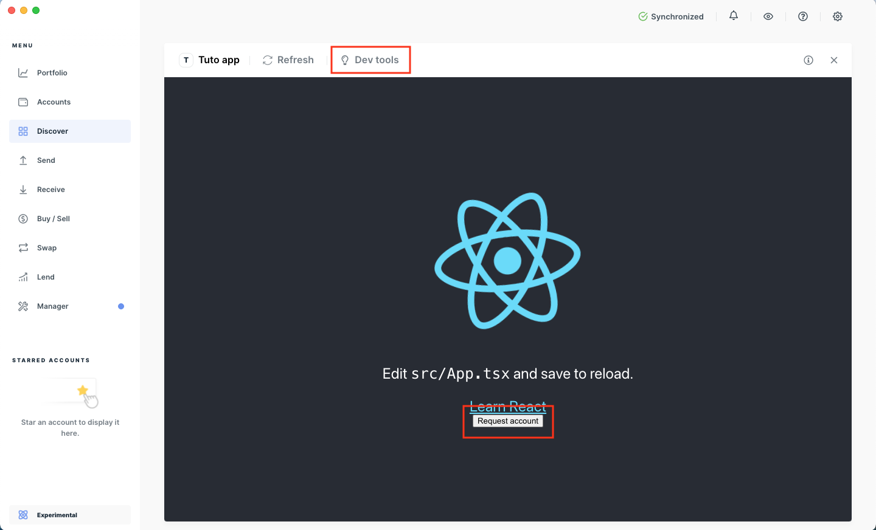Click the React logo image
The image size is (876, 530).
507,261
